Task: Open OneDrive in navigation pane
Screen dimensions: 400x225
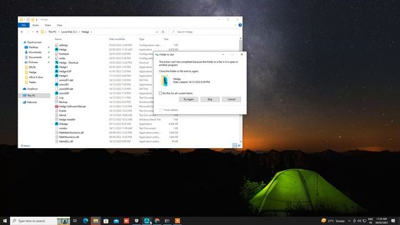Action: pos(32,89)
